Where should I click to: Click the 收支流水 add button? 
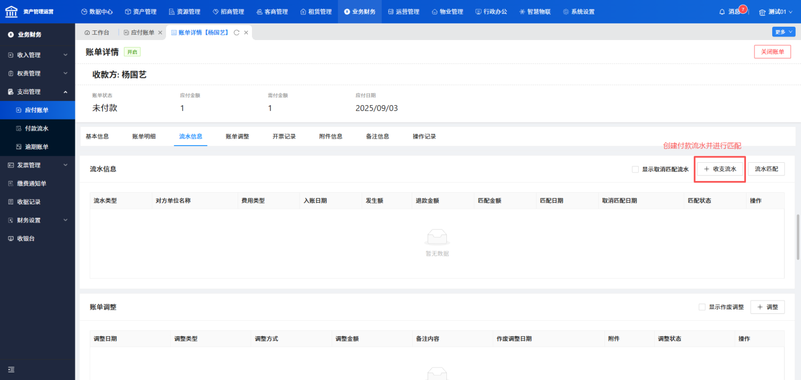[720, 169]
